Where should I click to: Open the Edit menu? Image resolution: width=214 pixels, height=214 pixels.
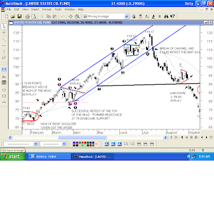tap(17, 10)
